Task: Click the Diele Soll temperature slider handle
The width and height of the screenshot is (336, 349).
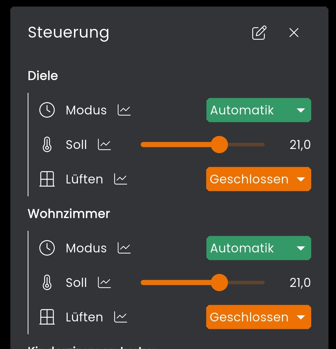Action: tap(219, 145)
